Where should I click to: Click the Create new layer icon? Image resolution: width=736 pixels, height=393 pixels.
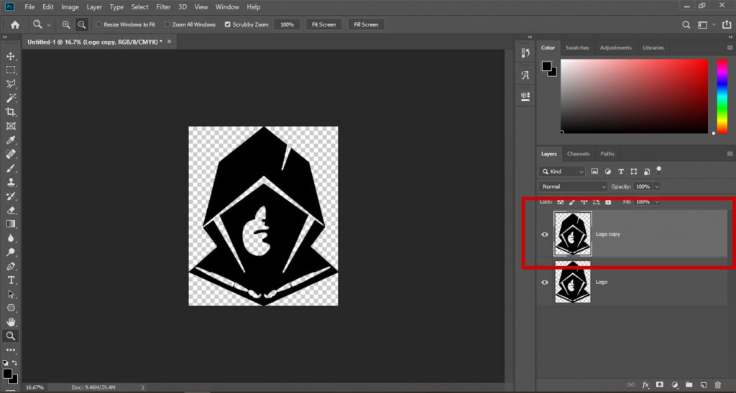703,384
